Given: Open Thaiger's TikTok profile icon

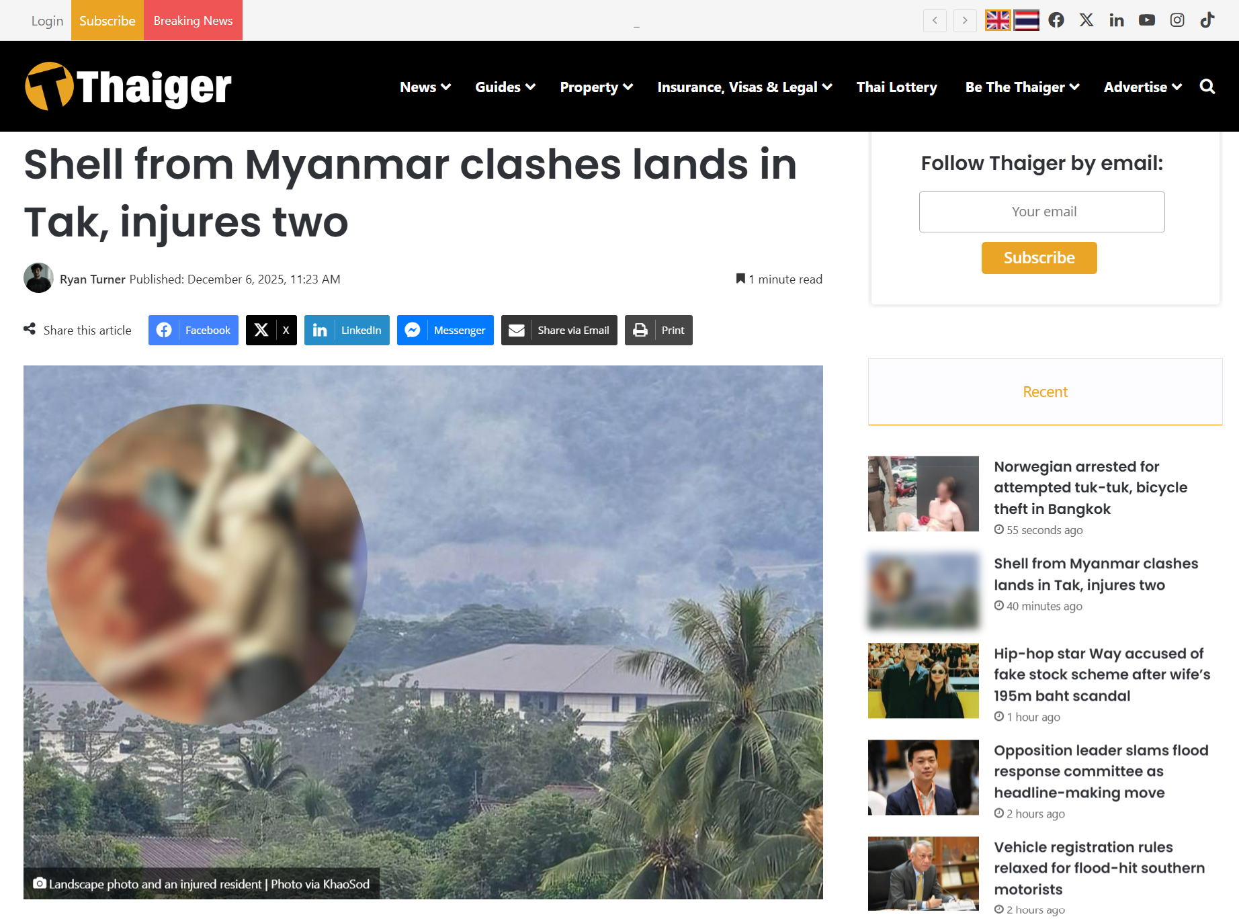Looking at the screenshot, I should coord(1207,20).
